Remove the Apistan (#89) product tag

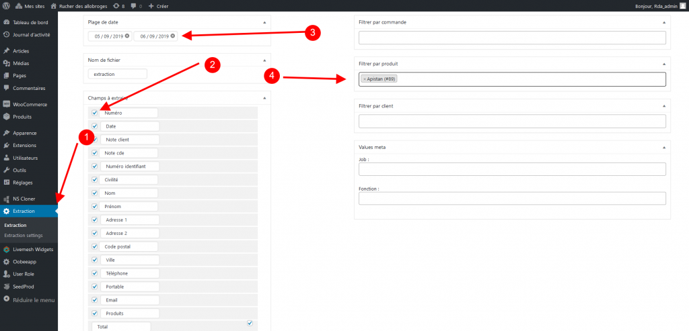(x=365, y=79)
